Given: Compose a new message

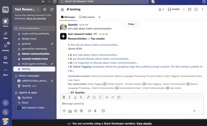Looking at the screenshot, I should tap(52, 10).
